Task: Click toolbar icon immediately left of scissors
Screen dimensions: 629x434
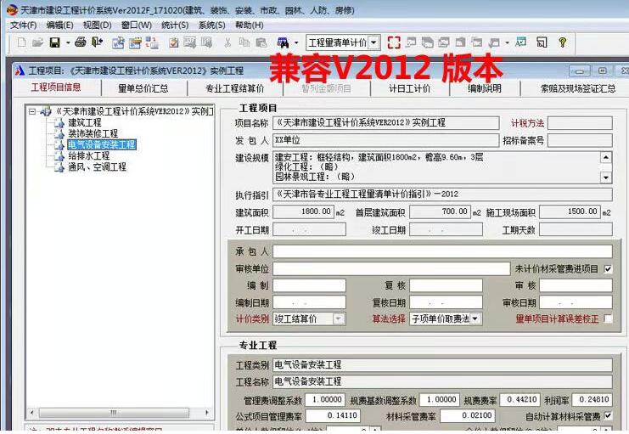Action: 207,42
